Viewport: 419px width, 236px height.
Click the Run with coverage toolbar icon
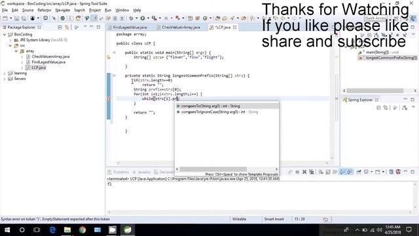pos(155,18)
